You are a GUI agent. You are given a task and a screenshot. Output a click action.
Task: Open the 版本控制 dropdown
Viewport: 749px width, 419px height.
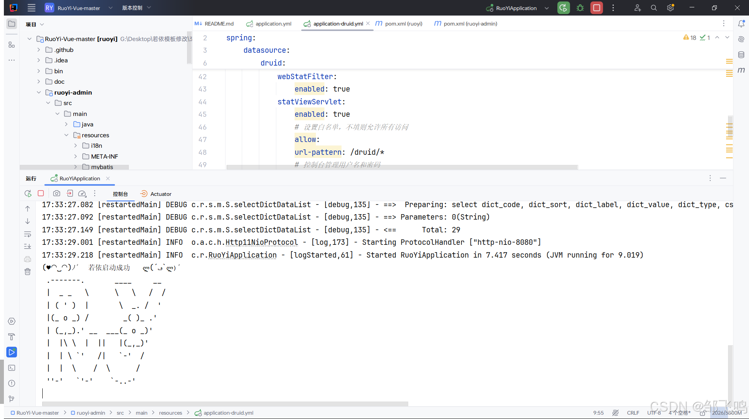coord(136,8)
